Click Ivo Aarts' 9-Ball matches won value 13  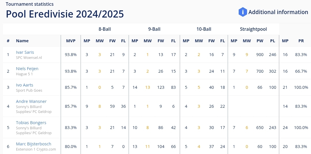tap(147, 87)
